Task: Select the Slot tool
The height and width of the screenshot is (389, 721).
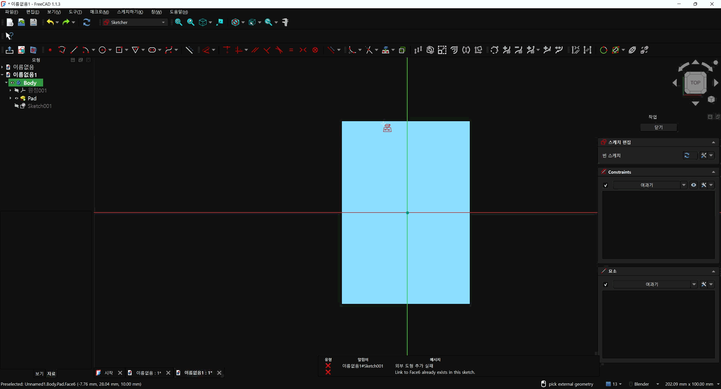Action: point(152,50)
